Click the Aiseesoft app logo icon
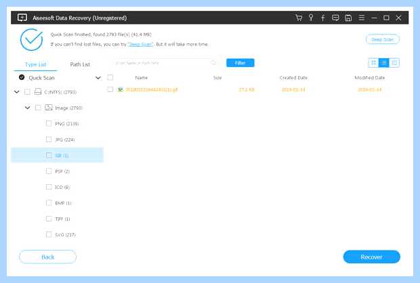This screenshot has width=420, height=283. 22,18
